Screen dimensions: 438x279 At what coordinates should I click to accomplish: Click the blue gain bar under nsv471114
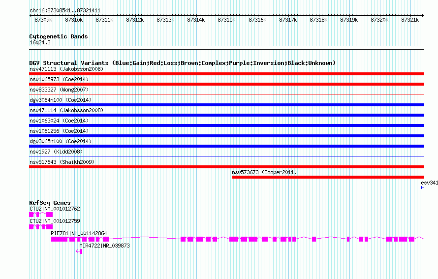[226, 115]
